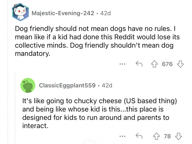Click the 676 vote count
The width and height of the screenshot is (192, 144).
coord(167,64)
